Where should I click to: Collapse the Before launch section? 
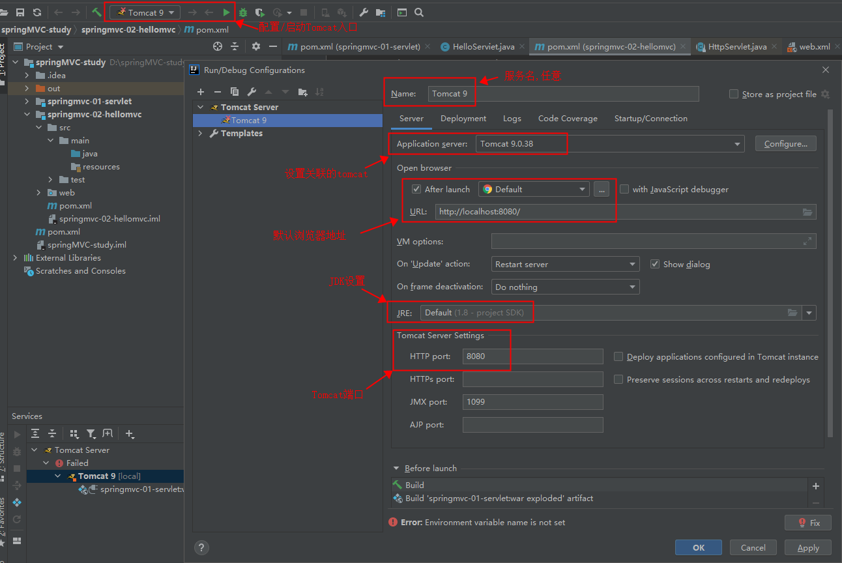click(x=396, y=469)
